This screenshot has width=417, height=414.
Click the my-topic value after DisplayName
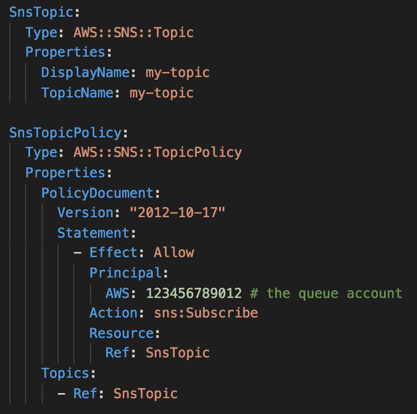[x=177, y=73]
